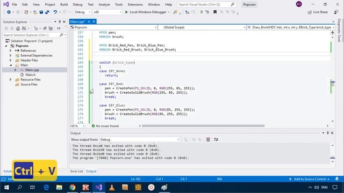Screen dimensions: 344x193
Task: Open the Analyze menu
Action: pyautogui.click(x=104, y=4)
